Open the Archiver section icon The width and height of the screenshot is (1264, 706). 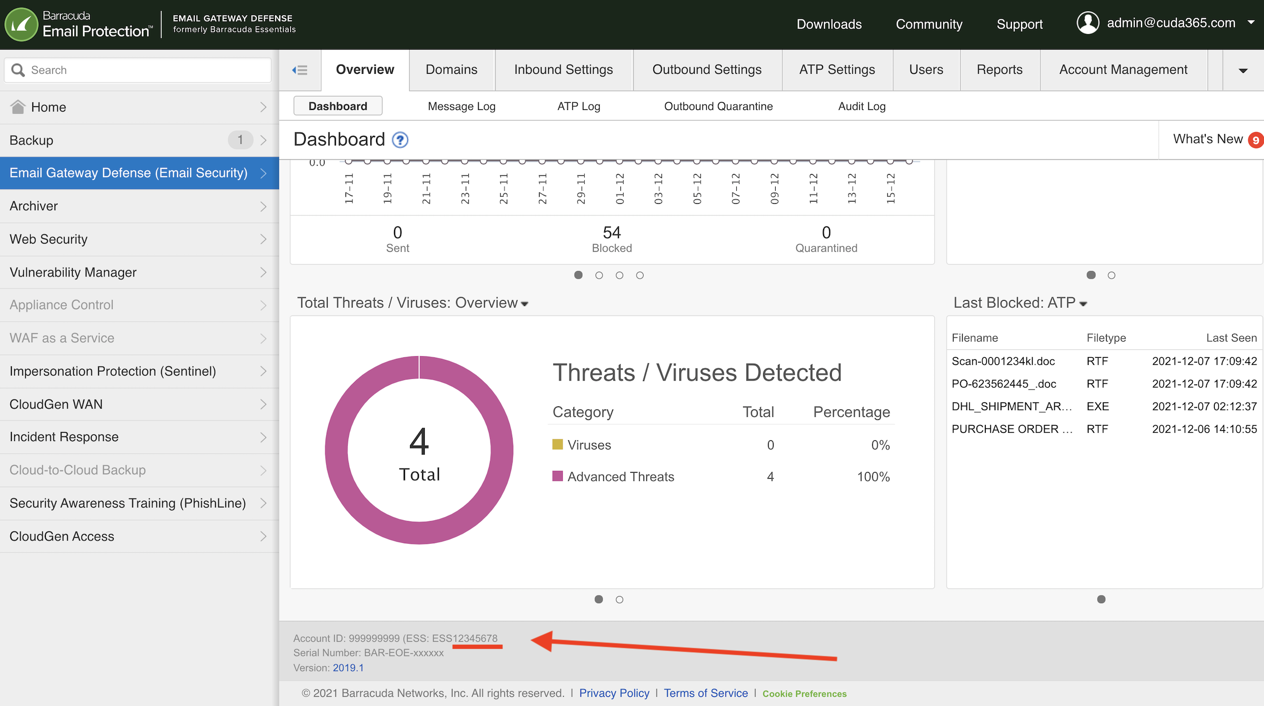point(264,206)
